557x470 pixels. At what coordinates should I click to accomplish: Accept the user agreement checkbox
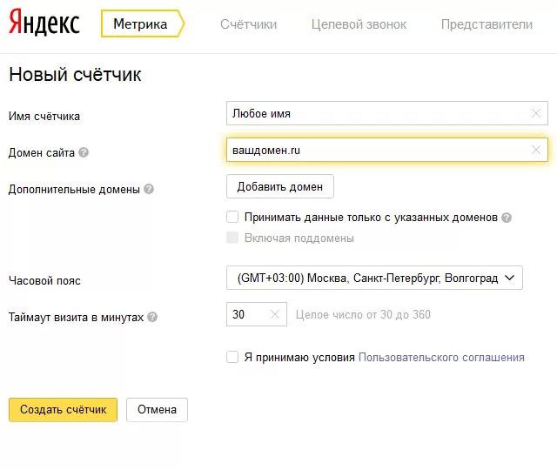tap(232, 357)
